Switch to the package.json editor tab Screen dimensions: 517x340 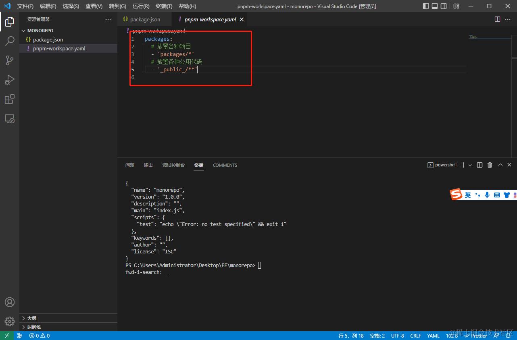point(145,19)
